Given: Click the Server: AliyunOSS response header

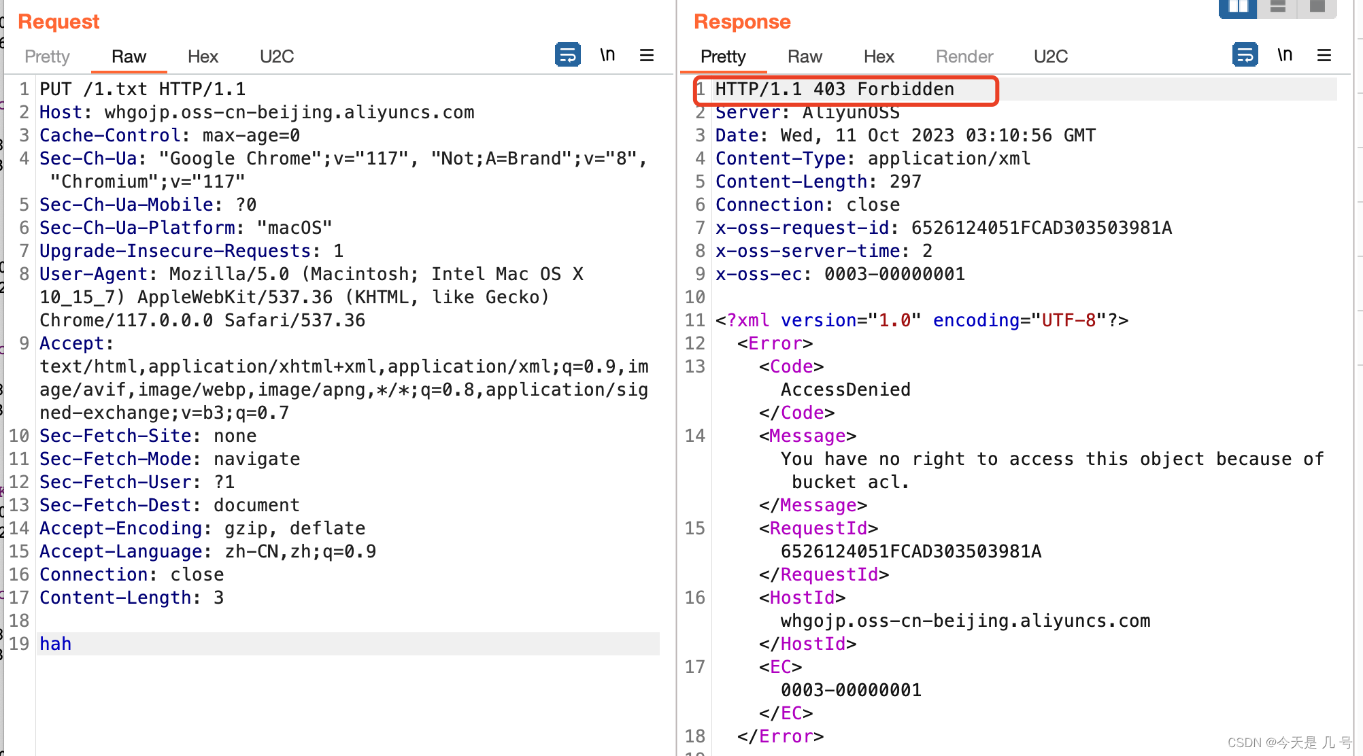Looking at the screenshot, I should 807,112.
